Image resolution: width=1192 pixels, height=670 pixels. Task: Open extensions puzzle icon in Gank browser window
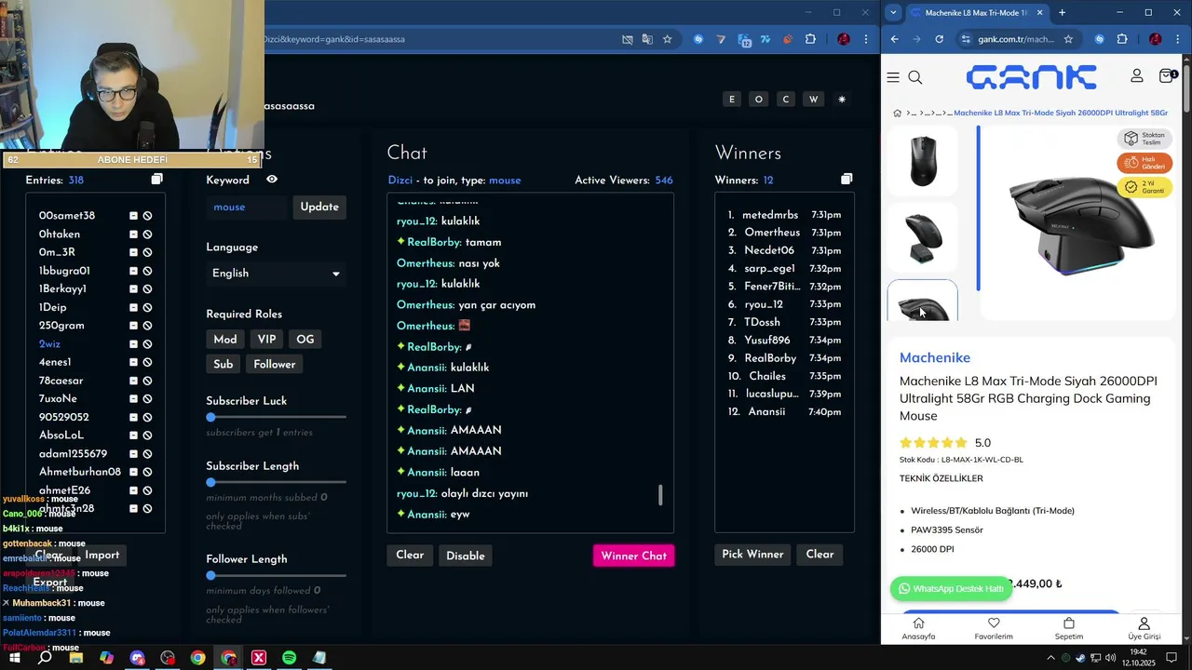tap(1122, 39)
